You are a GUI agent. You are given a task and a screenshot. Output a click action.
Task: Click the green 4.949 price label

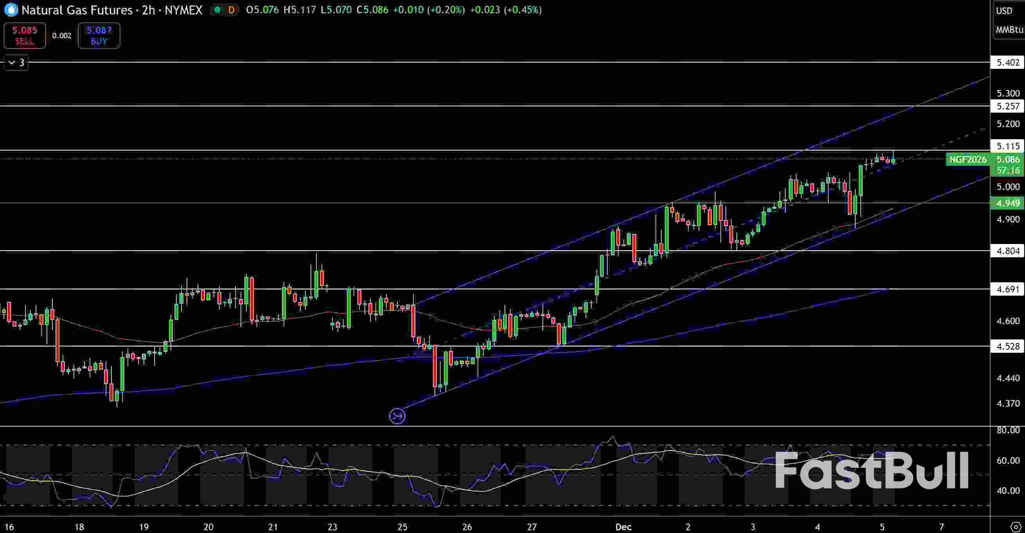point(1007,203)
